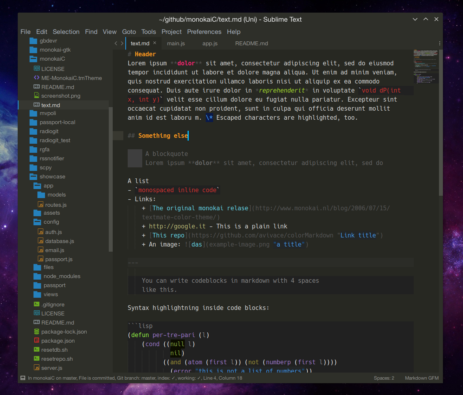Switch to the README.md tab
The height and width of the screenshot is (395, 463).
(251, 43)
